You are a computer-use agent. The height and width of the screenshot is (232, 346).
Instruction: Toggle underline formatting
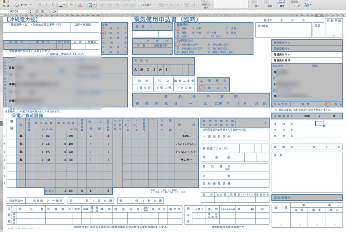tap(53, 5)
